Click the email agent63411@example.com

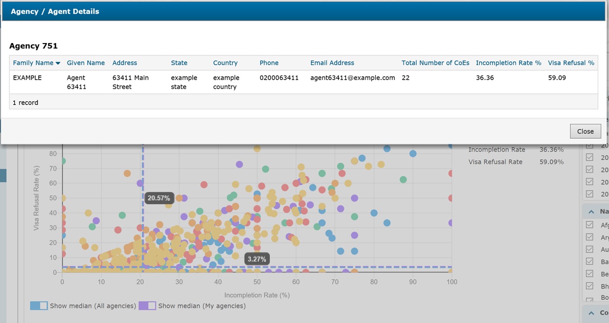tap(353, 78)
